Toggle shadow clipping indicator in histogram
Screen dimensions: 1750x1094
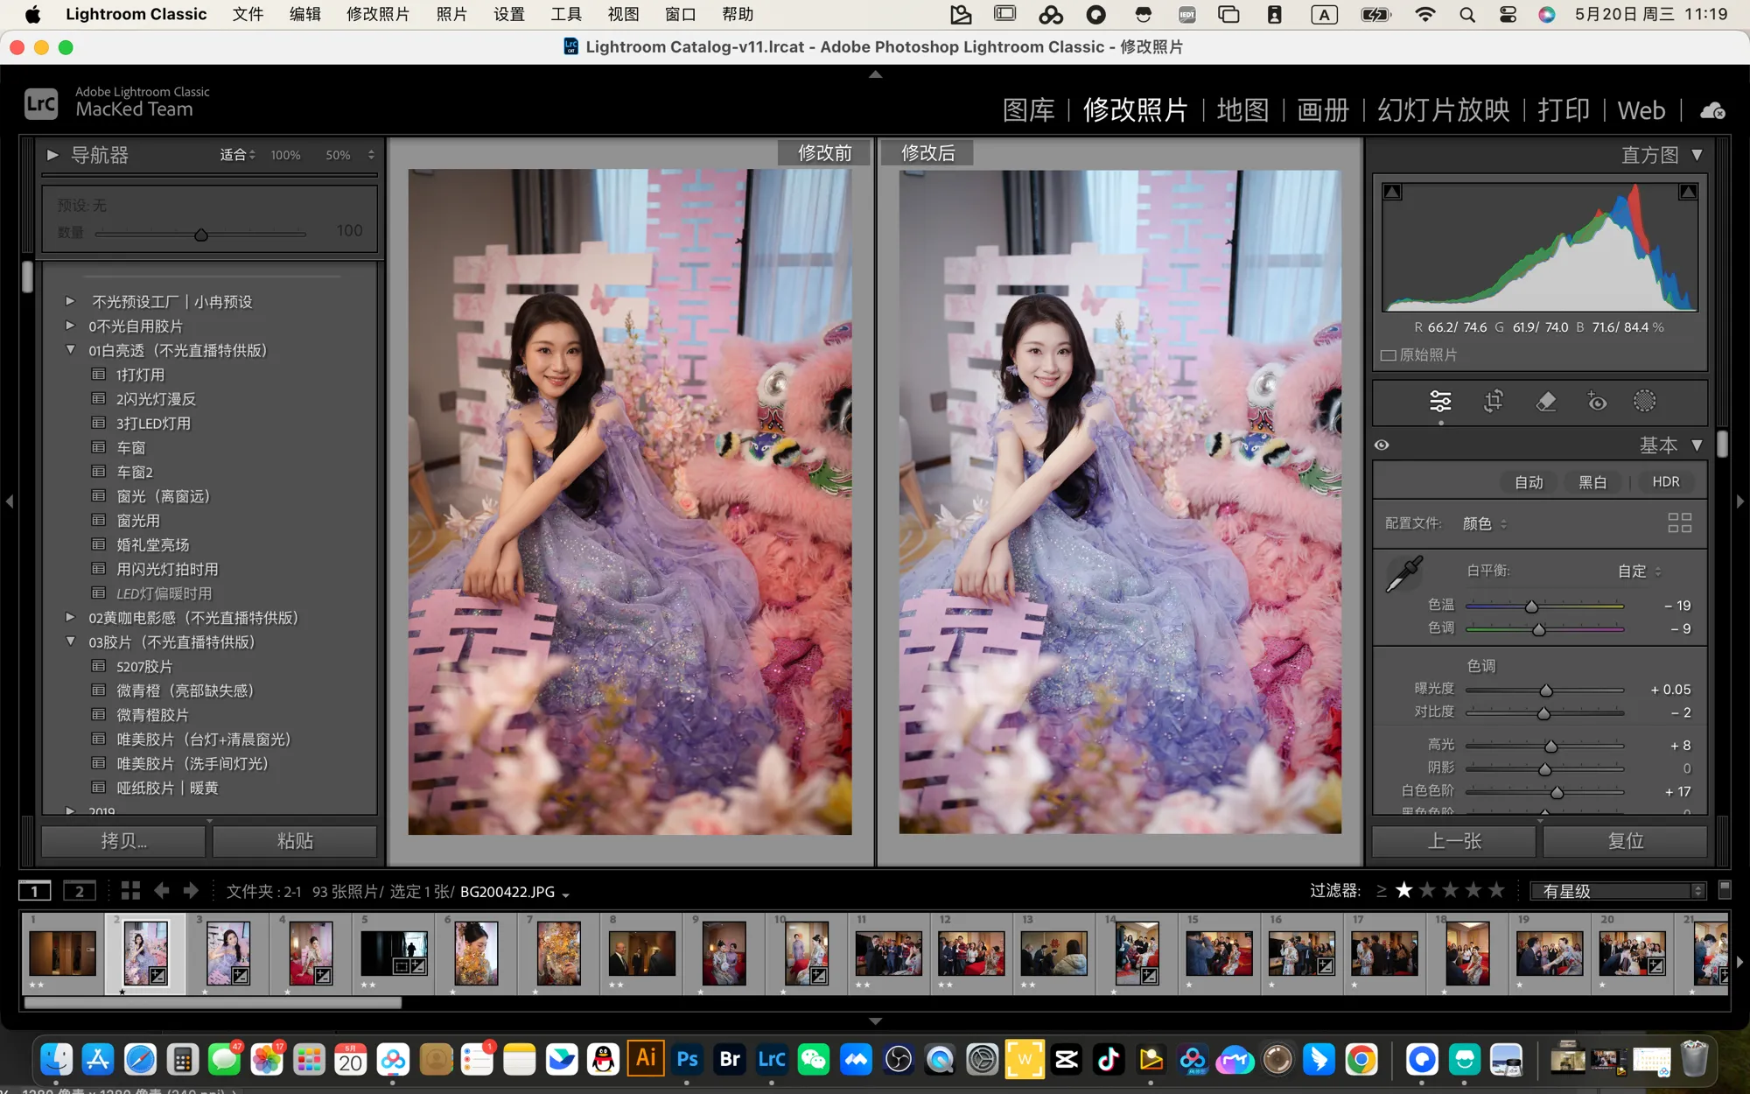click(1392, 192)
